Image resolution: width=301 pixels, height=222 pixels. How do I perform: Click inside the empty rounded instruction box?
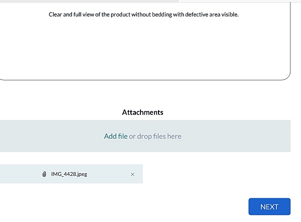coord(143,48)
